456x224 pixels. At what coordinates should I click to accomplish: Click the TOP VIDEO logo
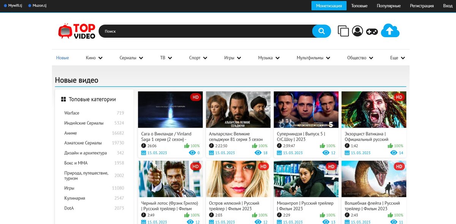[76, 31]
